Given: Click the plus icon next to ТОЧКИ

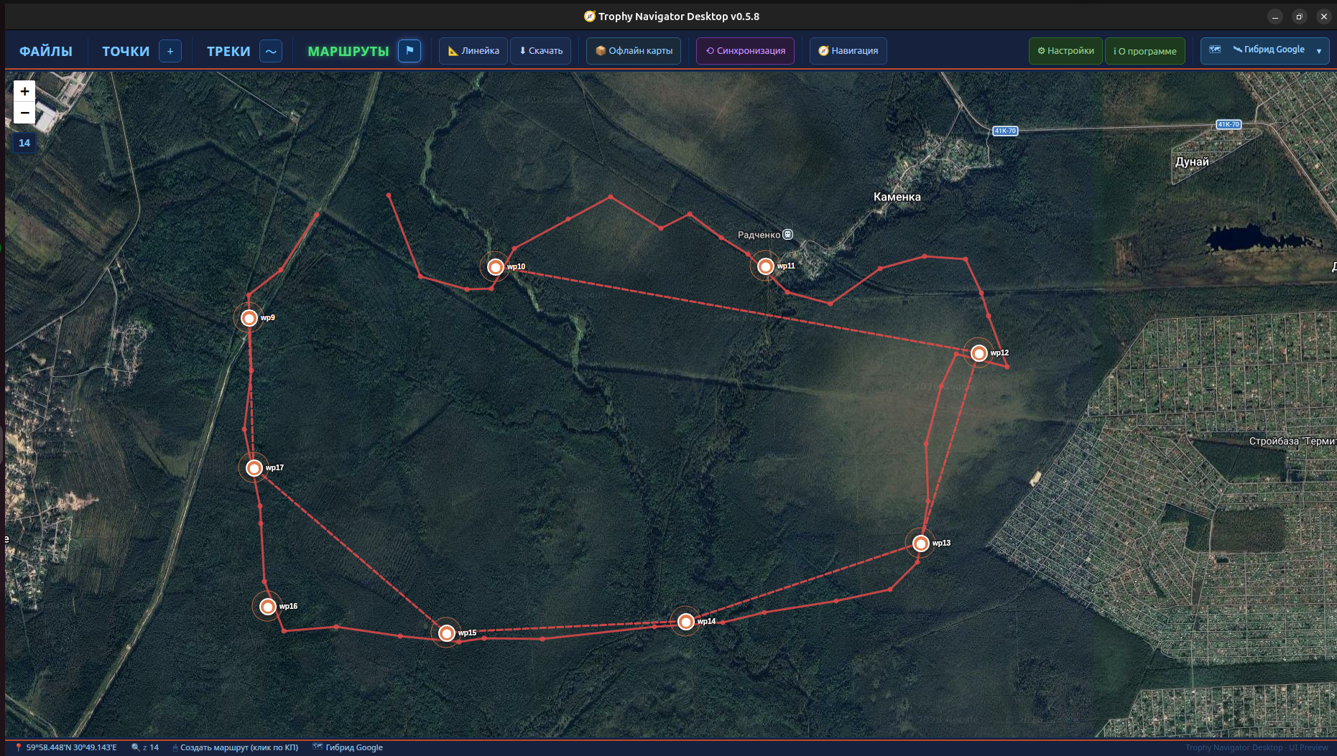Looking at the screenshot, I should pyautogui.click(x=170, y=51).
